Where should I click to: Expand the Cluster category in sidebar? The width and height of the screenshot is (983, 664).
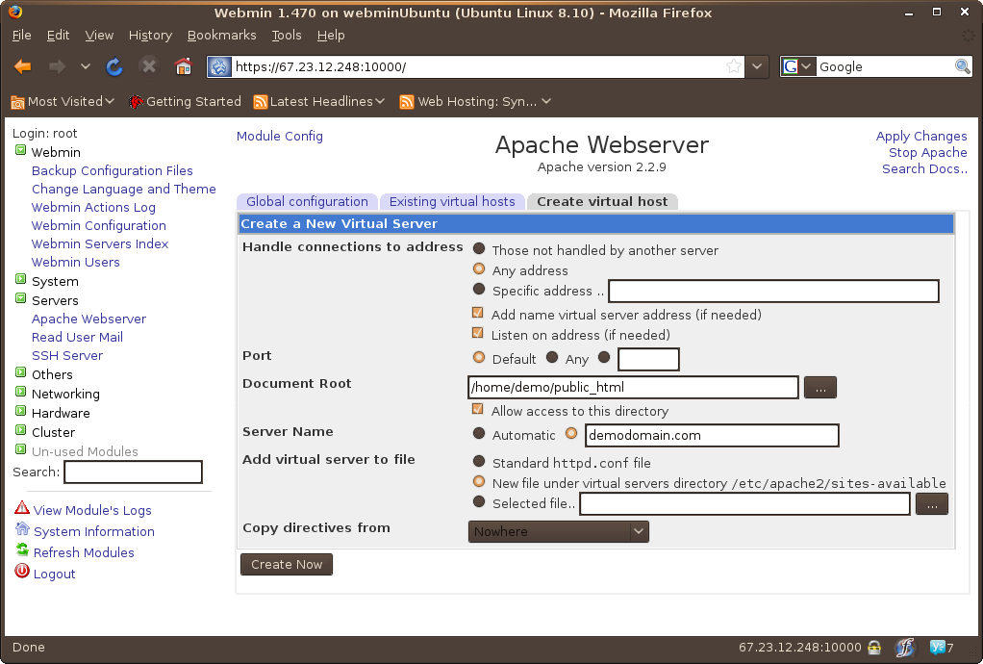[x=21, y=431]
